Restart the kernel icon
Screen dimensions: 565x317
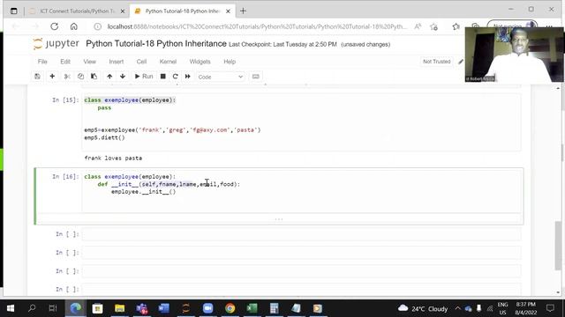[176, 77]
